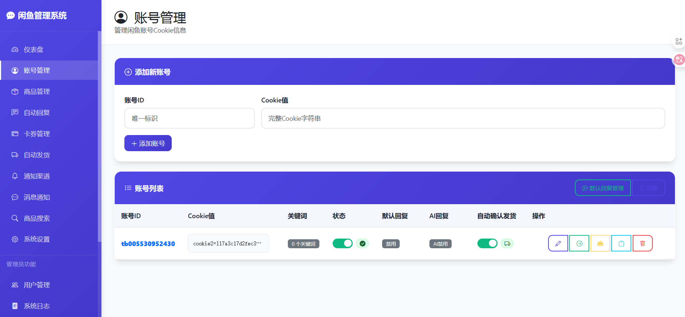The width and height of the screenshot is (685, 317).
Task: Delete the account with the red trash icon
Action: (x=642, y=244)
